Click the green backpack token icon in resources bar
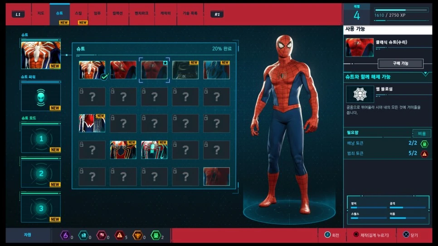The image size is (438, 246). (x=156, y=236)
